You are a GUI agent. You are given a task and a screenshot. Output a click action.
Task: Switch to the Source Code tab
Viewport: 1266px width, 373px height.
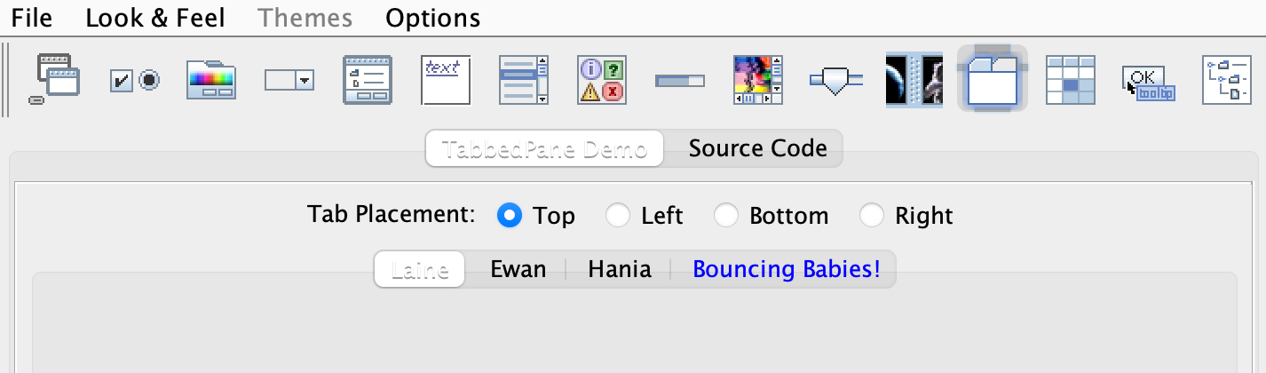[757, 148]
